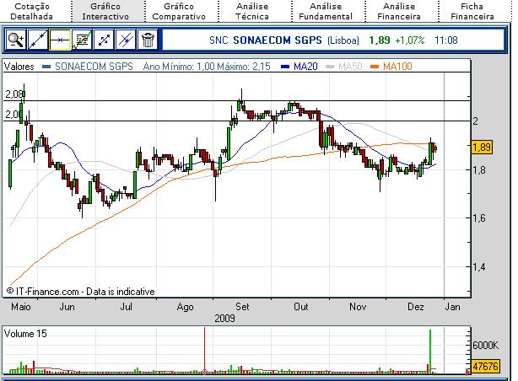The height and width of the screenshot is (381, 518).
Task: Click the 2009 year label
Action: (224, 319)
